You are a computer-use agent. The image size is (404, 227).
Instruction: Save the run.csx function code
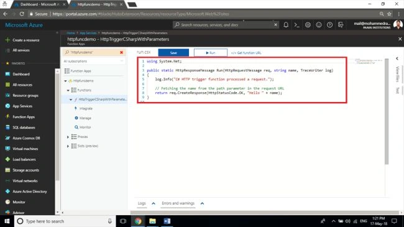point(173,53)
